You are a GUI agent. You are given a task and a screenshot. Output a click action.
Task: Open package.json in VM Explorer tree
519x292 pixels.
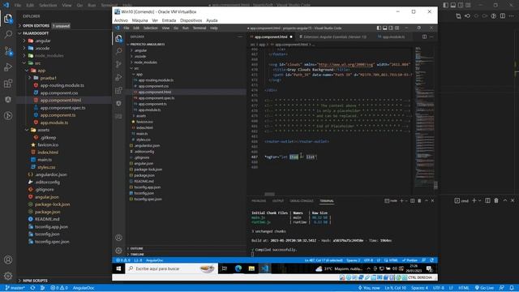point(144,175)
